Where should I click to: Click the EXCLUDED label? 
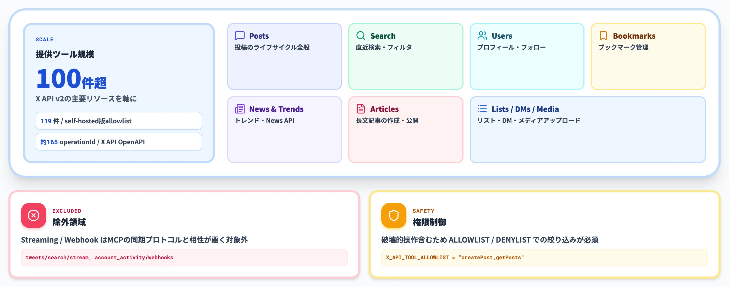(x=67, y=211)
